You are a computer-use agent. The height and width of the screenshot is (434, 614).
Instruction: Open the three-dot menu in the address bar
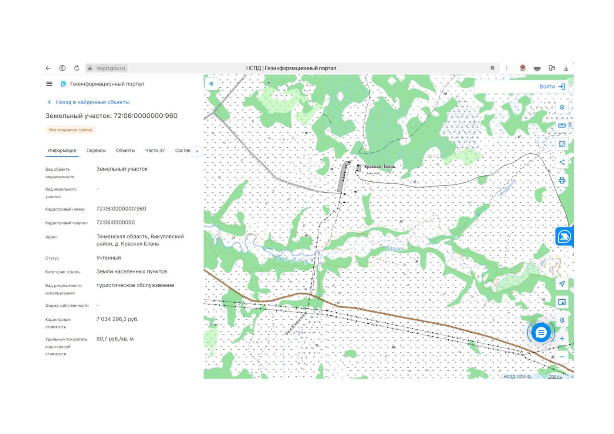point(507,68)
